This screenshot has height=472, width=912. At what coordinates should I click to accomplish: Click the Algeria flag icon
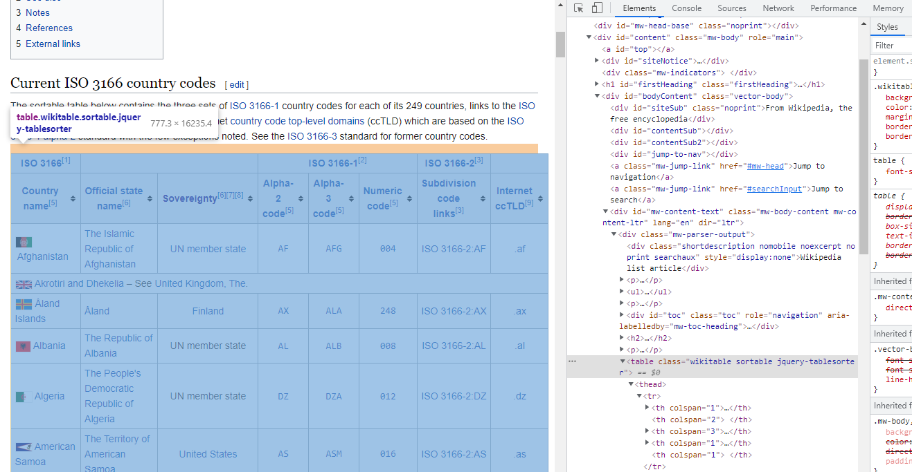[24, 397]
